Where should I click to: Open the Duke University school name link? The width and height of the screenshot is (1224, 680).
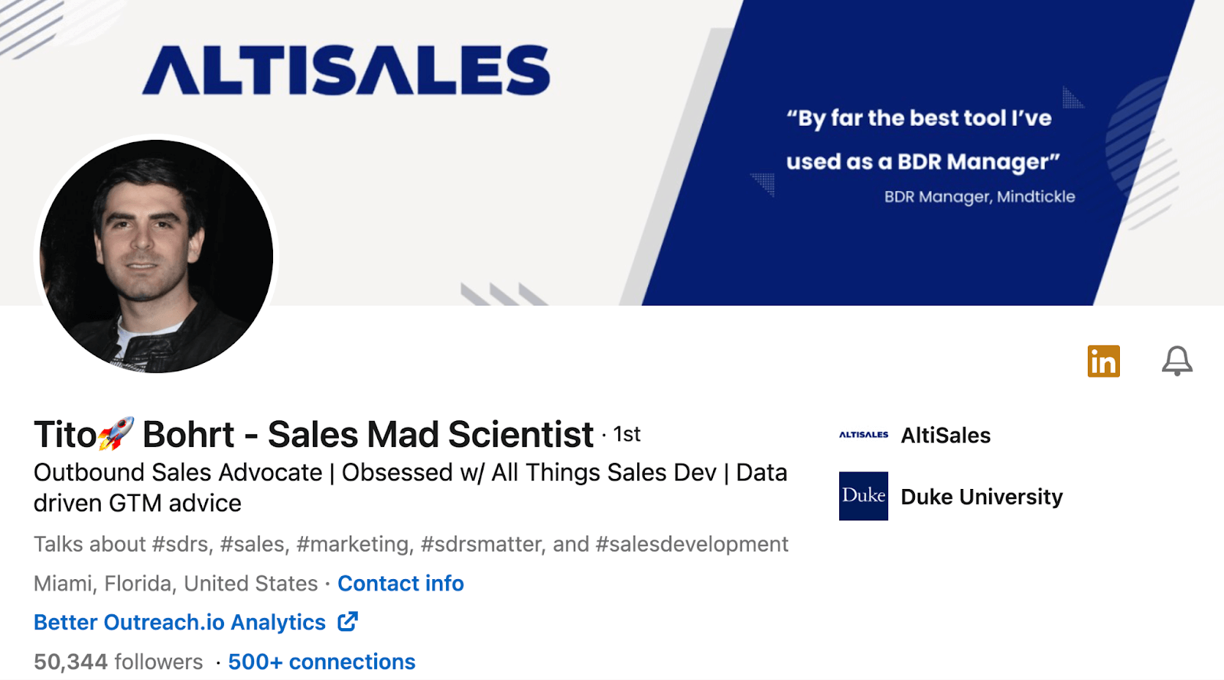coord(981,497)
